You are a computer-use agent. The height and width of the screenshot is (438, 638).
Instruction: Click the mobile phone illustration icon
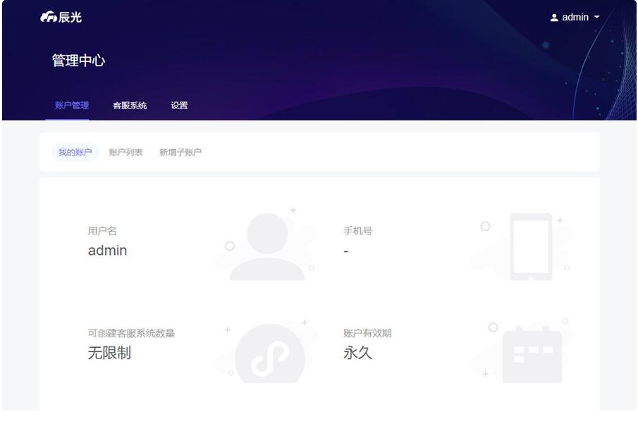[x=531, y=246]
